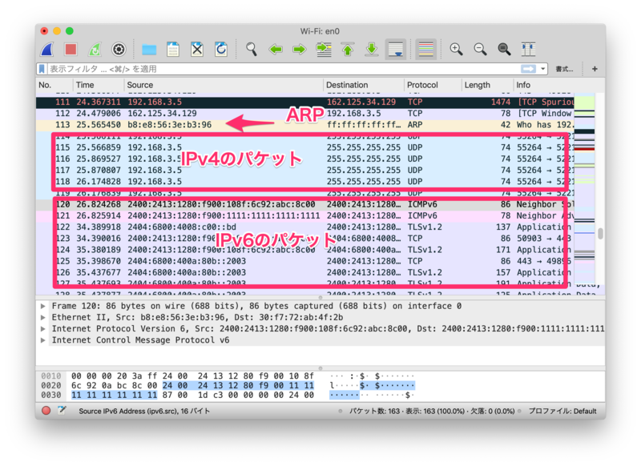This screenshot has width=641, height=466.
Task: Stop capture with the red square button
Action: 71,50
